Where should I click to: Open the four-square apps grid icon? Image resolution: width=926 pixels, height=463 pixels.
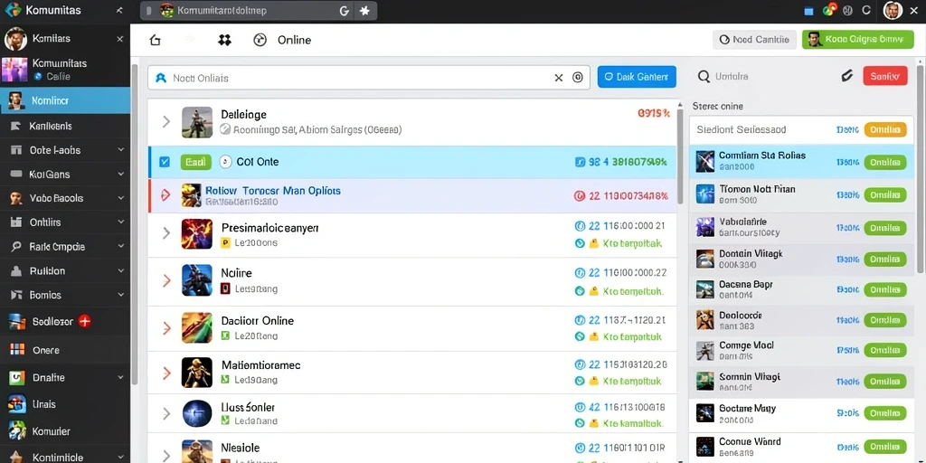click(x=224, y=40)
